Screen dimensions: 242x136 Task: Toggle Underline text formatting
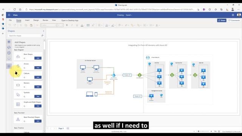pyautogui.click(x=77, y=25)
